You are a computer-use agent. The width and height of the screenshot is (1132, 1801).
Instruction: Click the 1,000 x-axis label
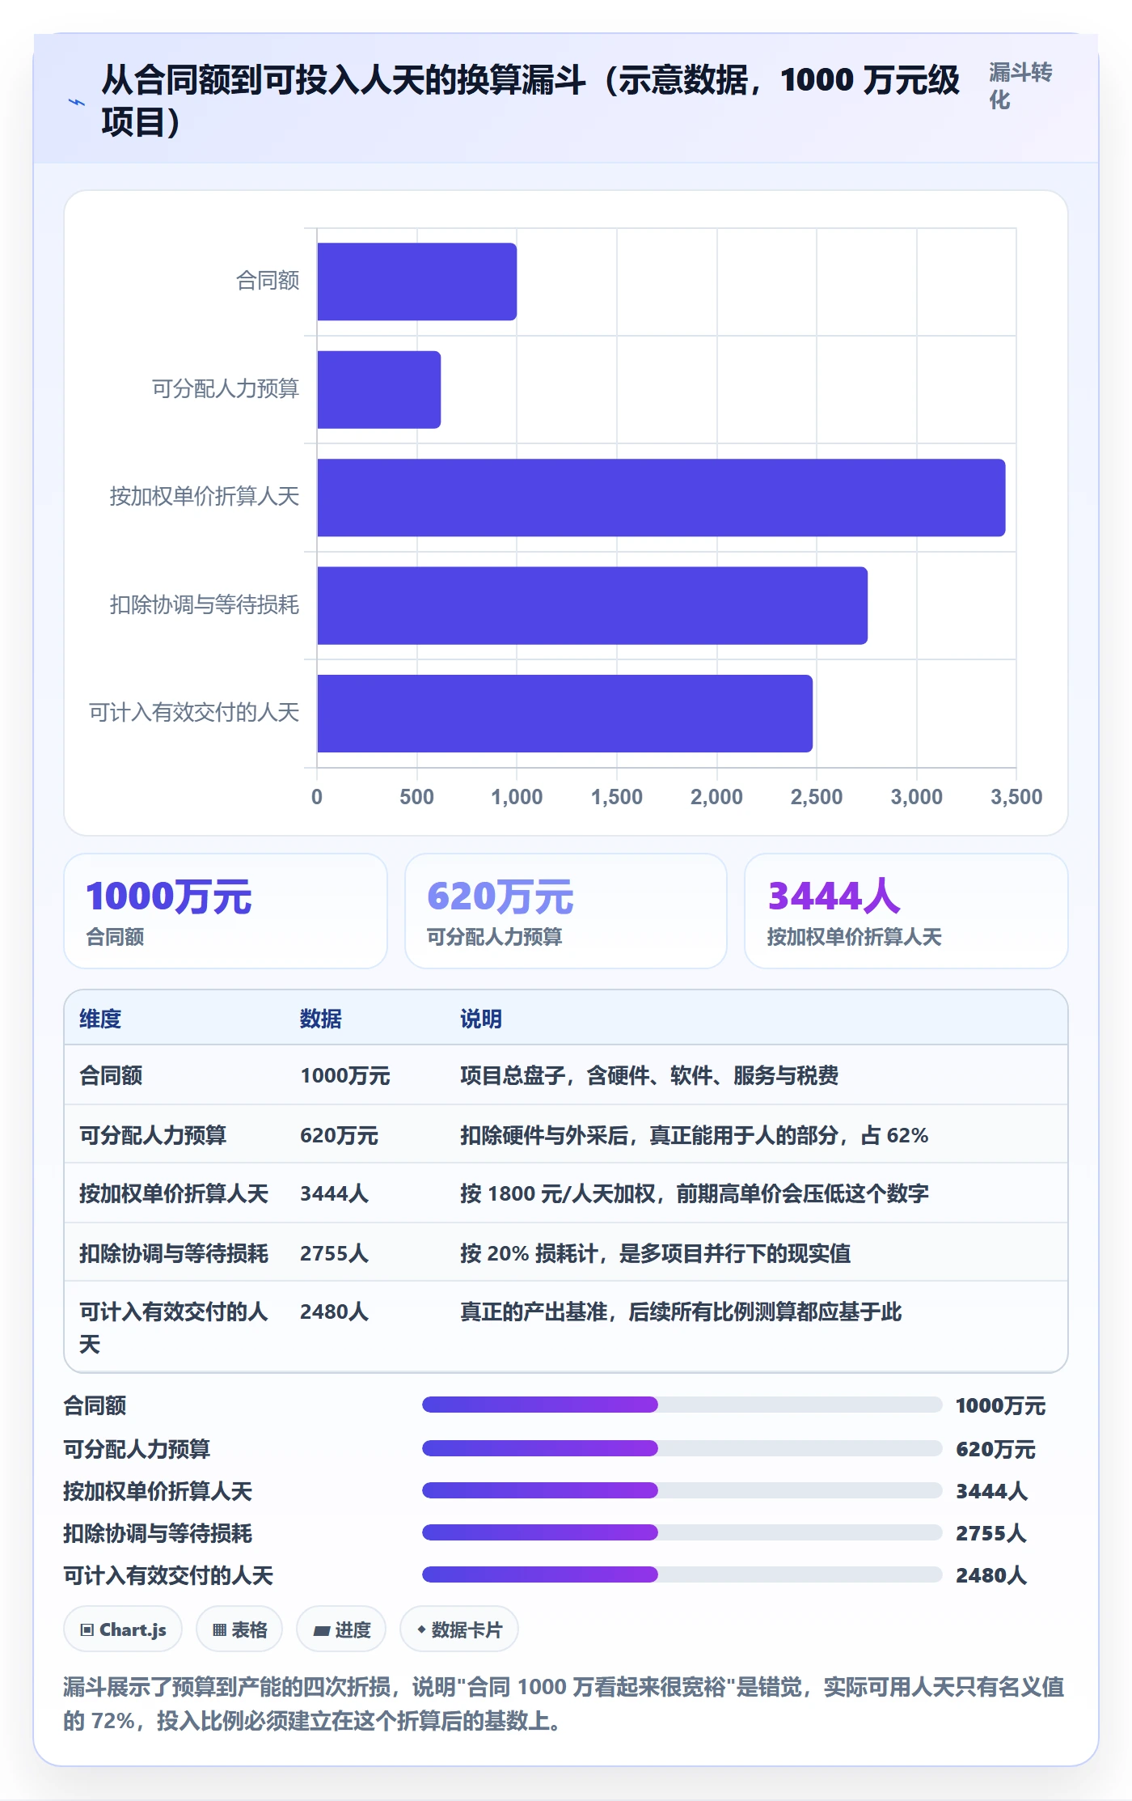click(517, 797)
